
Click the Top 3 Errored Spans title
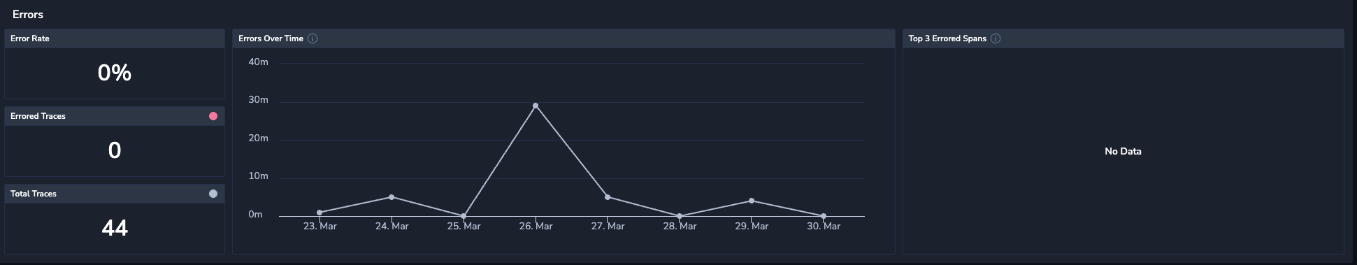[x=947, y=38]
